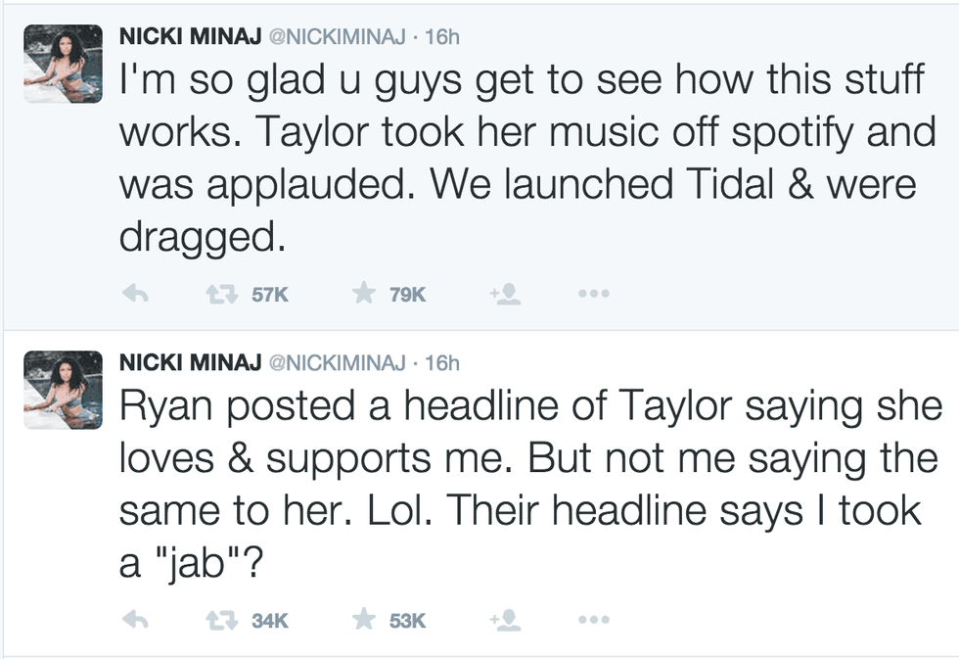The height and width of the screenshot is (659, 959).
Task: Click follow icon on second tweet
Action: pyautogui.click(x=504, y=619)
